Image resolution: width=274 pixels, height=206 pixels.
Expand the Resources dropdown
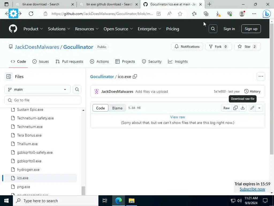point(87,29)
